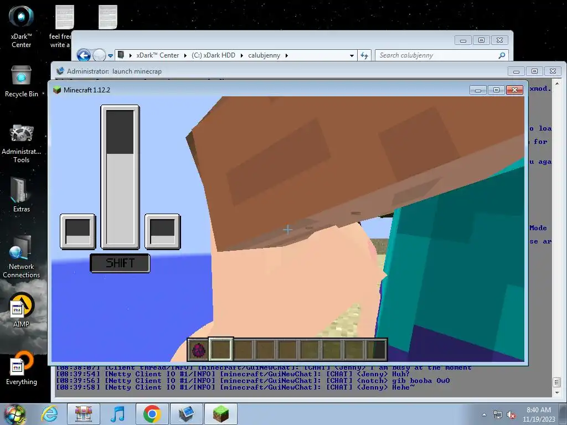Image resolution: width=567 pixels, height=425 pixels.
Task: Click the tall center gauge bar in Minecraft
Action: pos(120,177)
